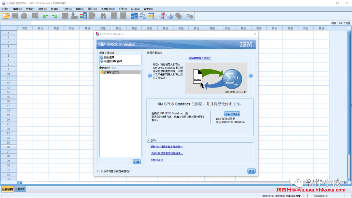Click the Insert cases toolbar icon
Viewport: 352px width, 198px height.
tap(114, 16)
